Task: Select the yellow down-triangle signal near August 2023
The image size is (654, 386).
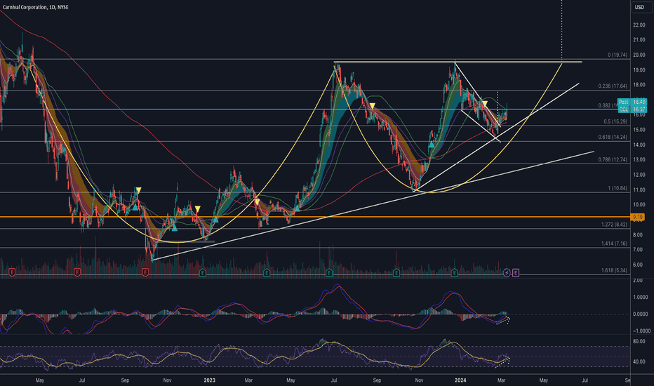Action: tap(373, 106)
